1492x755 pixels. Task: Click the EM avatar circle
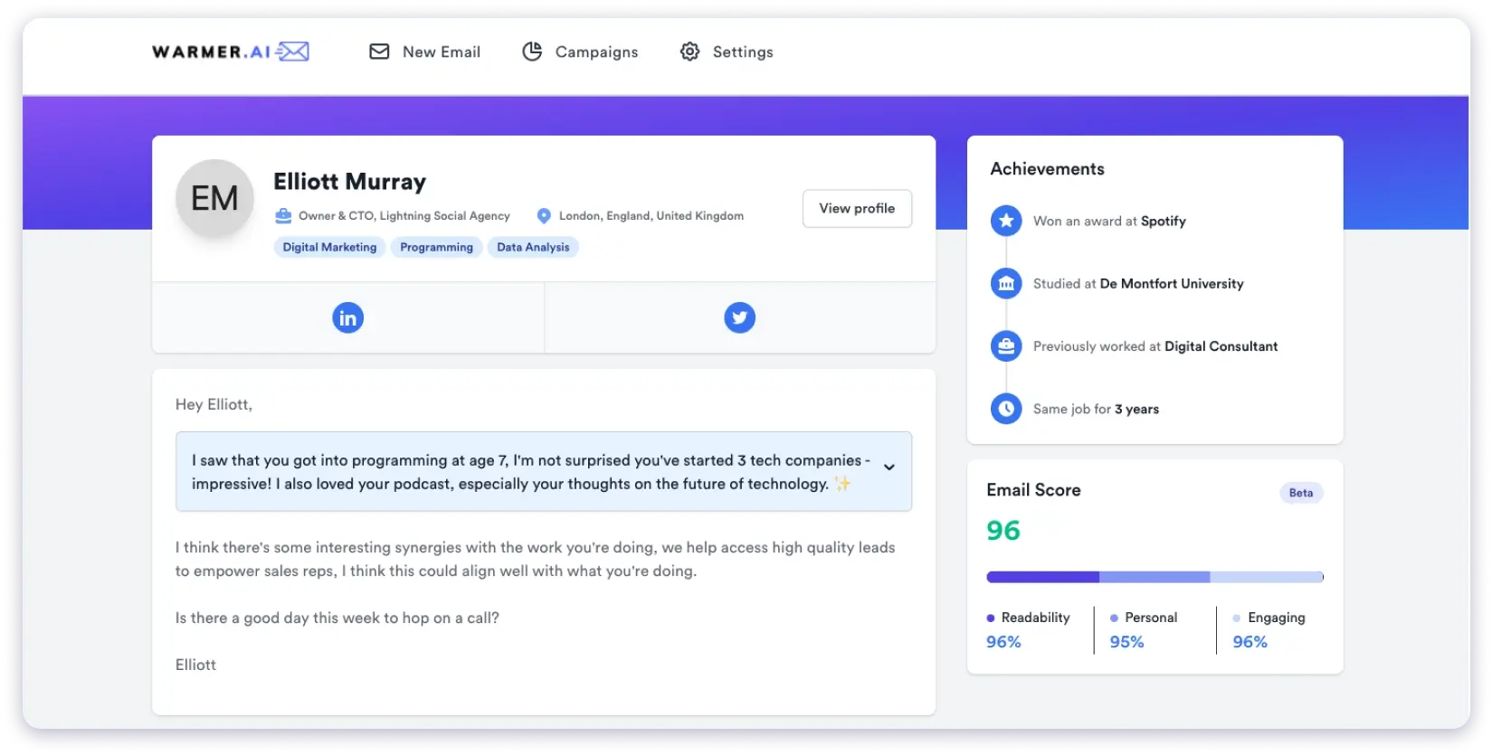(x=214, y=199)
